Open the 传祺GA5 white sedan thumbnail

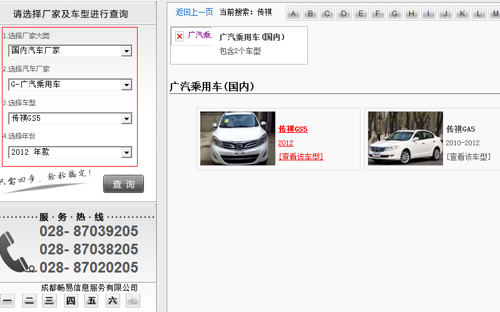click(406, 138)
